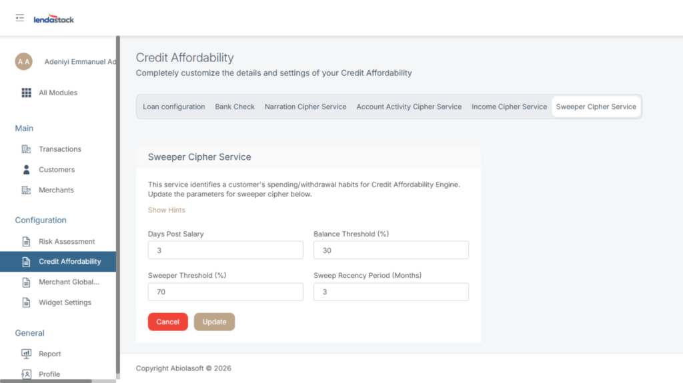Click the Merchants sidebar icon
Viewport: 683px width, 383px height.
(27, 191)
